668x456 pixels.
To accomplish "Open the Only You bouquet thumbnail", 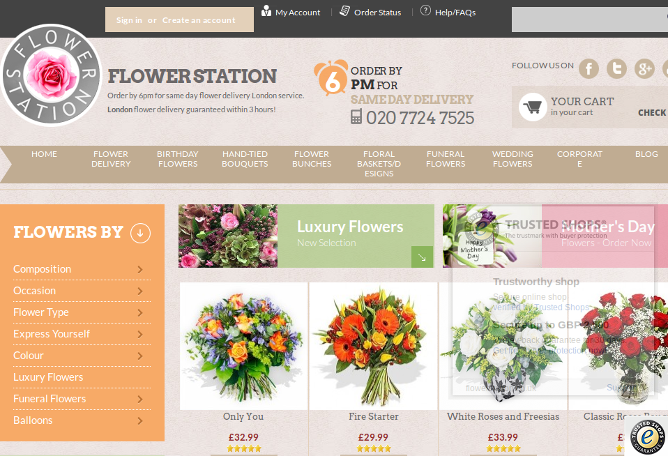I will click(243, 346).
